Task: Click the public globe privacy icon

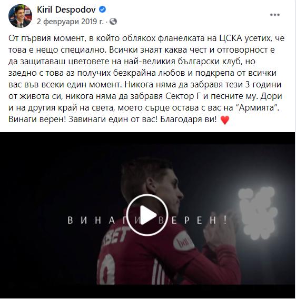Action: coord(113,22)
